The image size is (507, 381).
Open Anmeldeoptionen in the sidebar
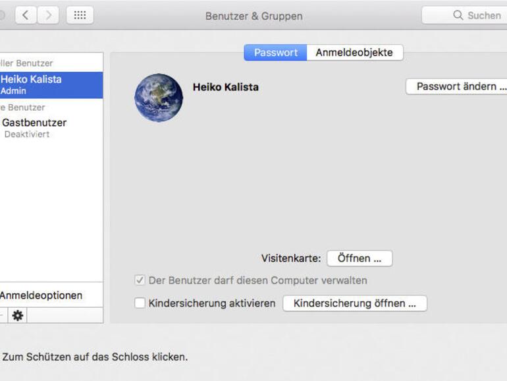51,295
